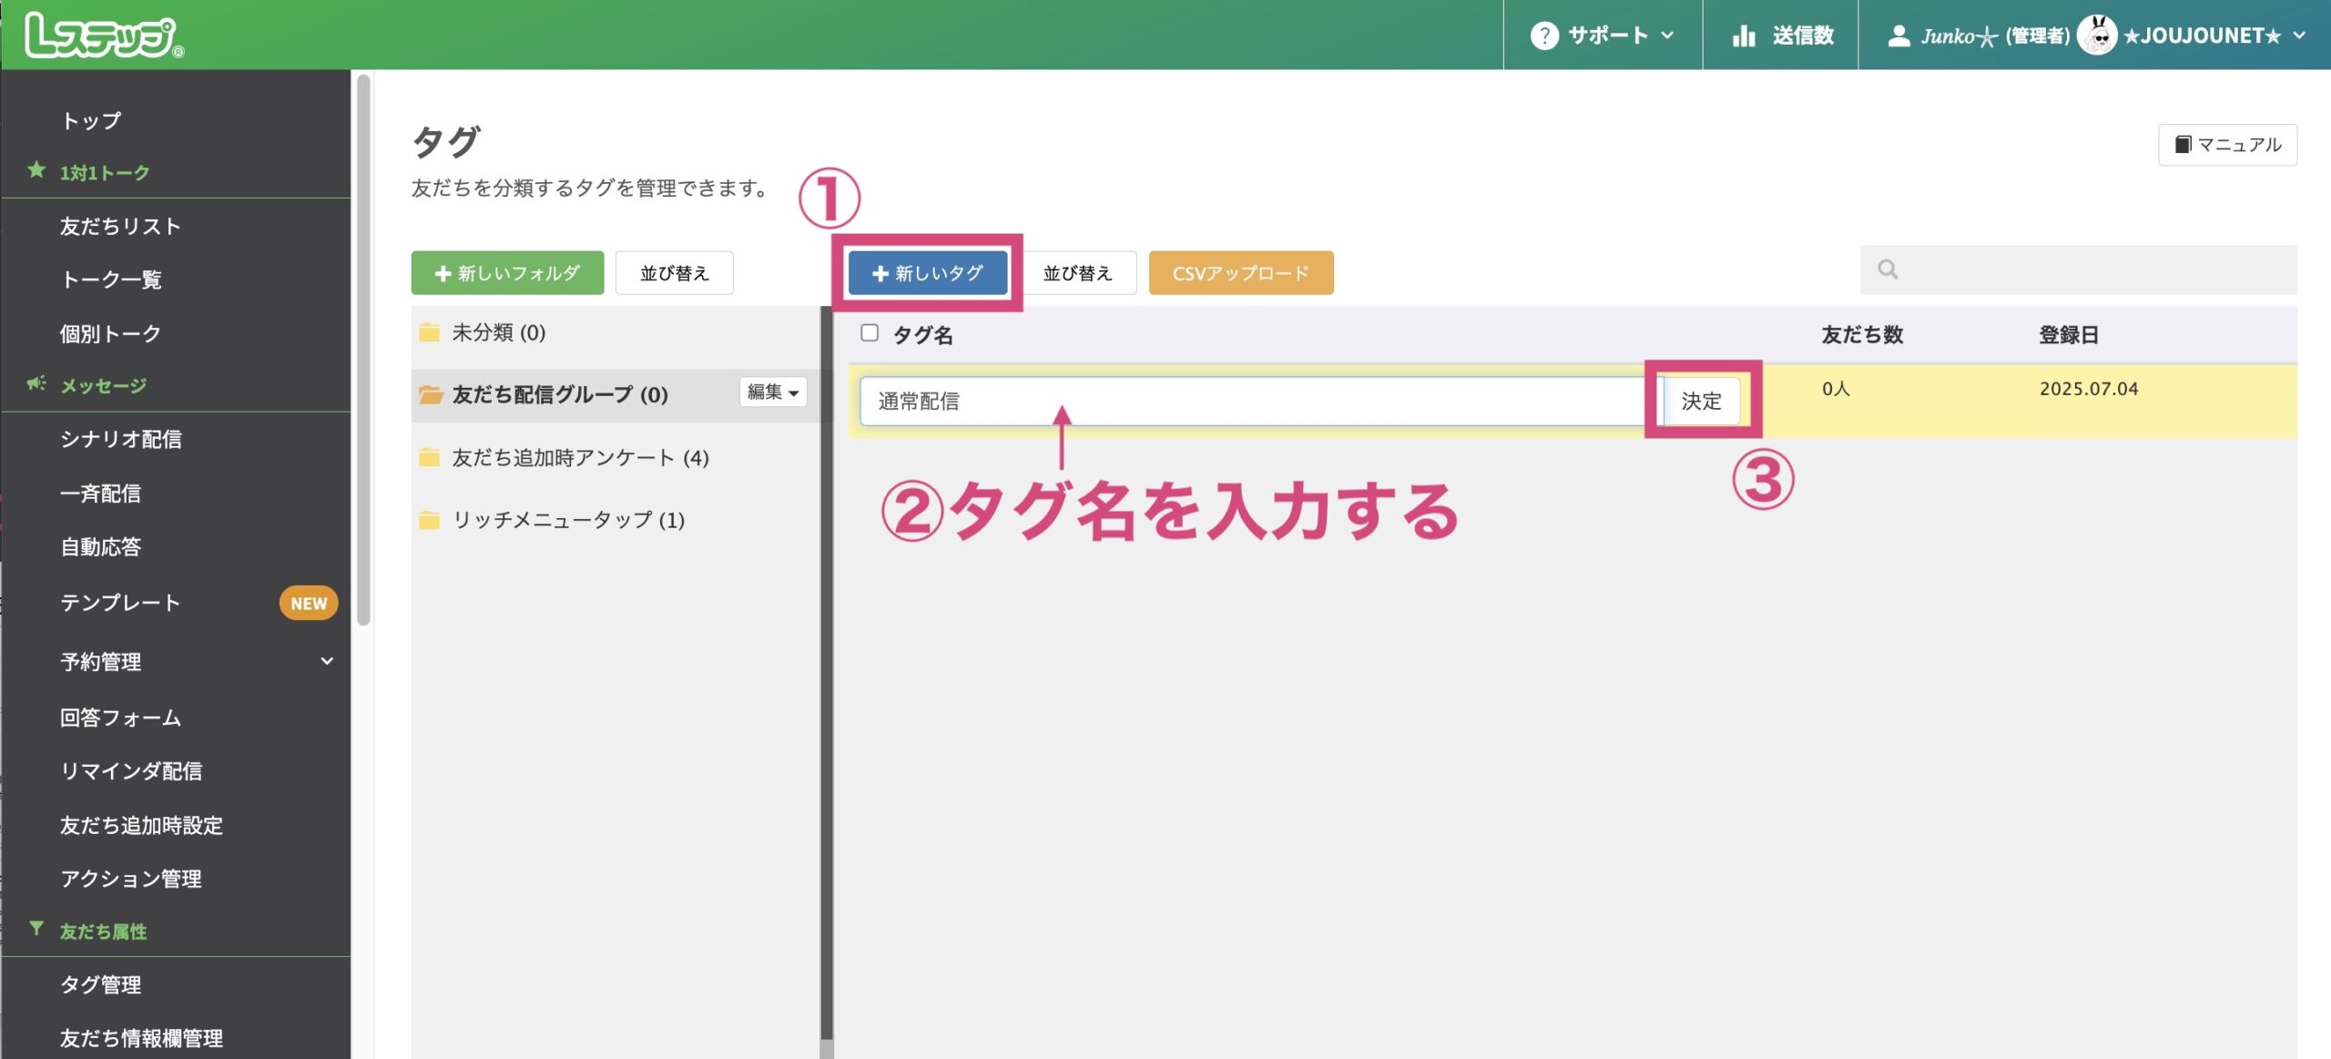The image size is (2331, 1059).
Task: Click 決定 to confirm the tag name
Action: click(x=1701, y=401)
